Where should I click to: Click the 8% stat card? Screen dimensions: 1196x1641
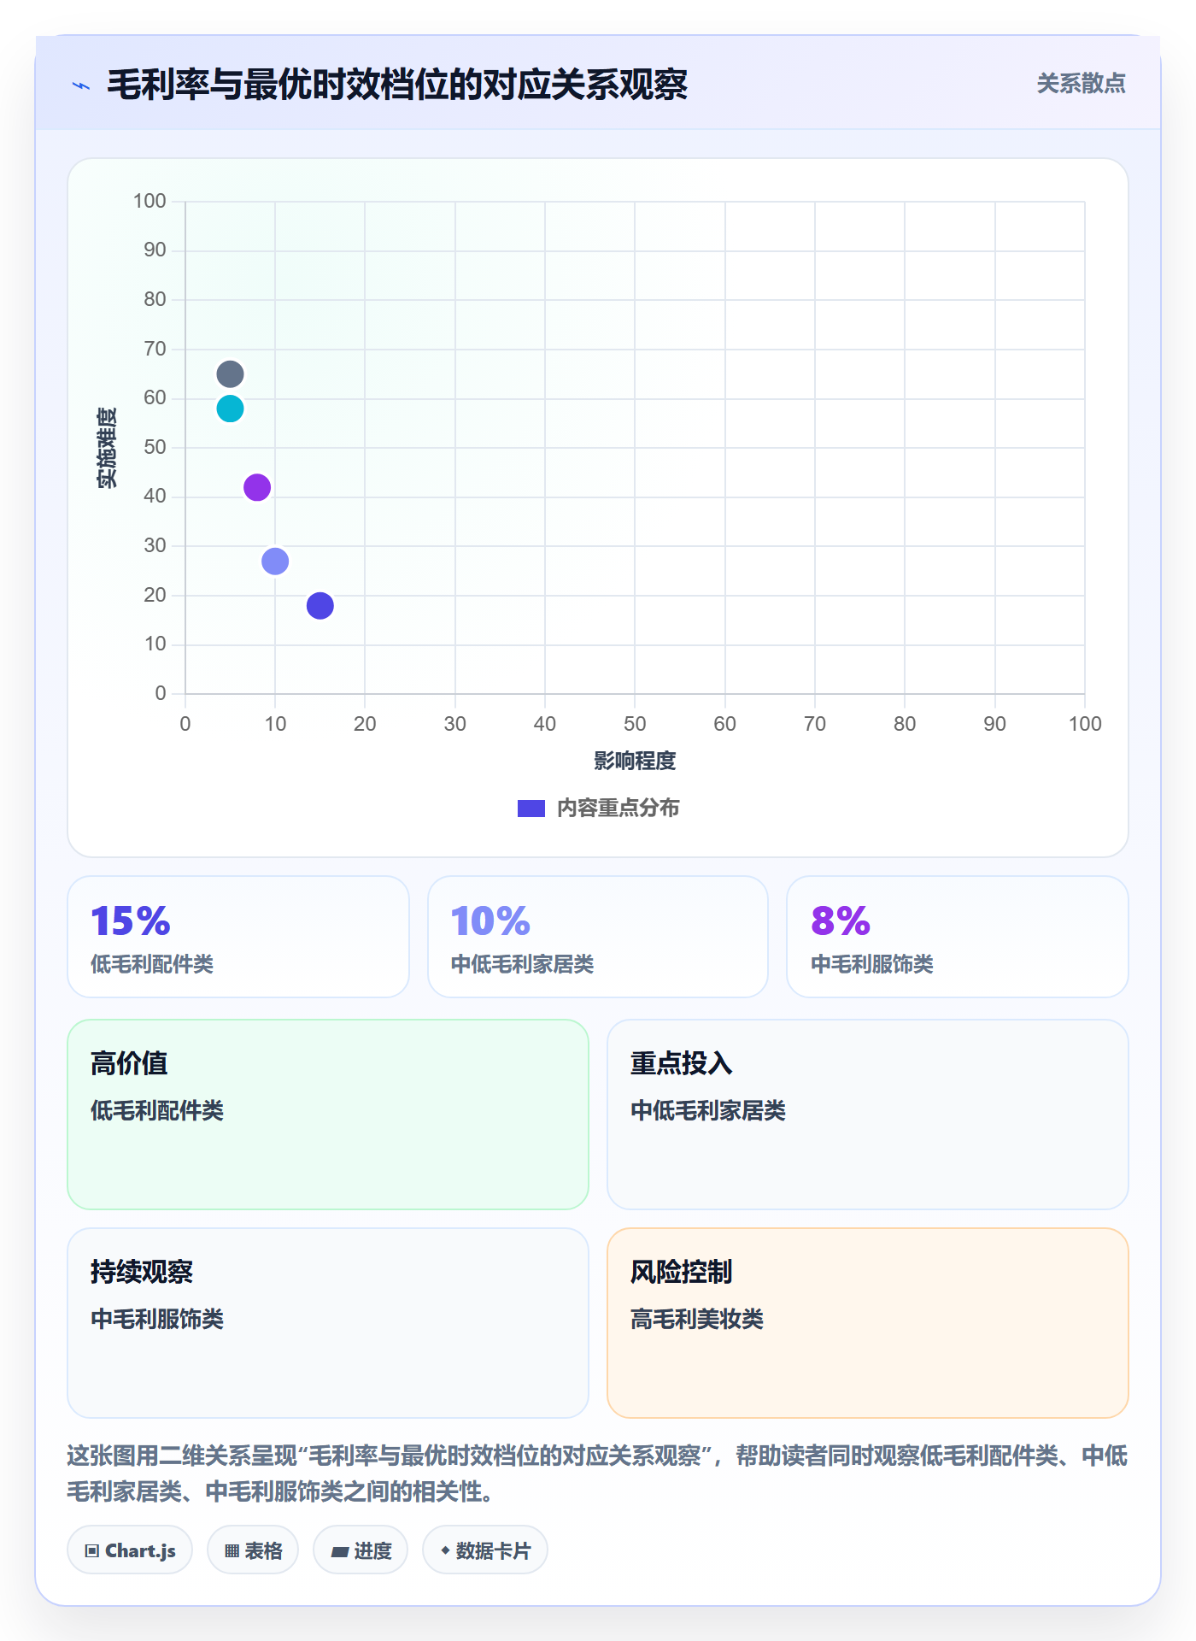pyautogui.click(x=958, y=937)
